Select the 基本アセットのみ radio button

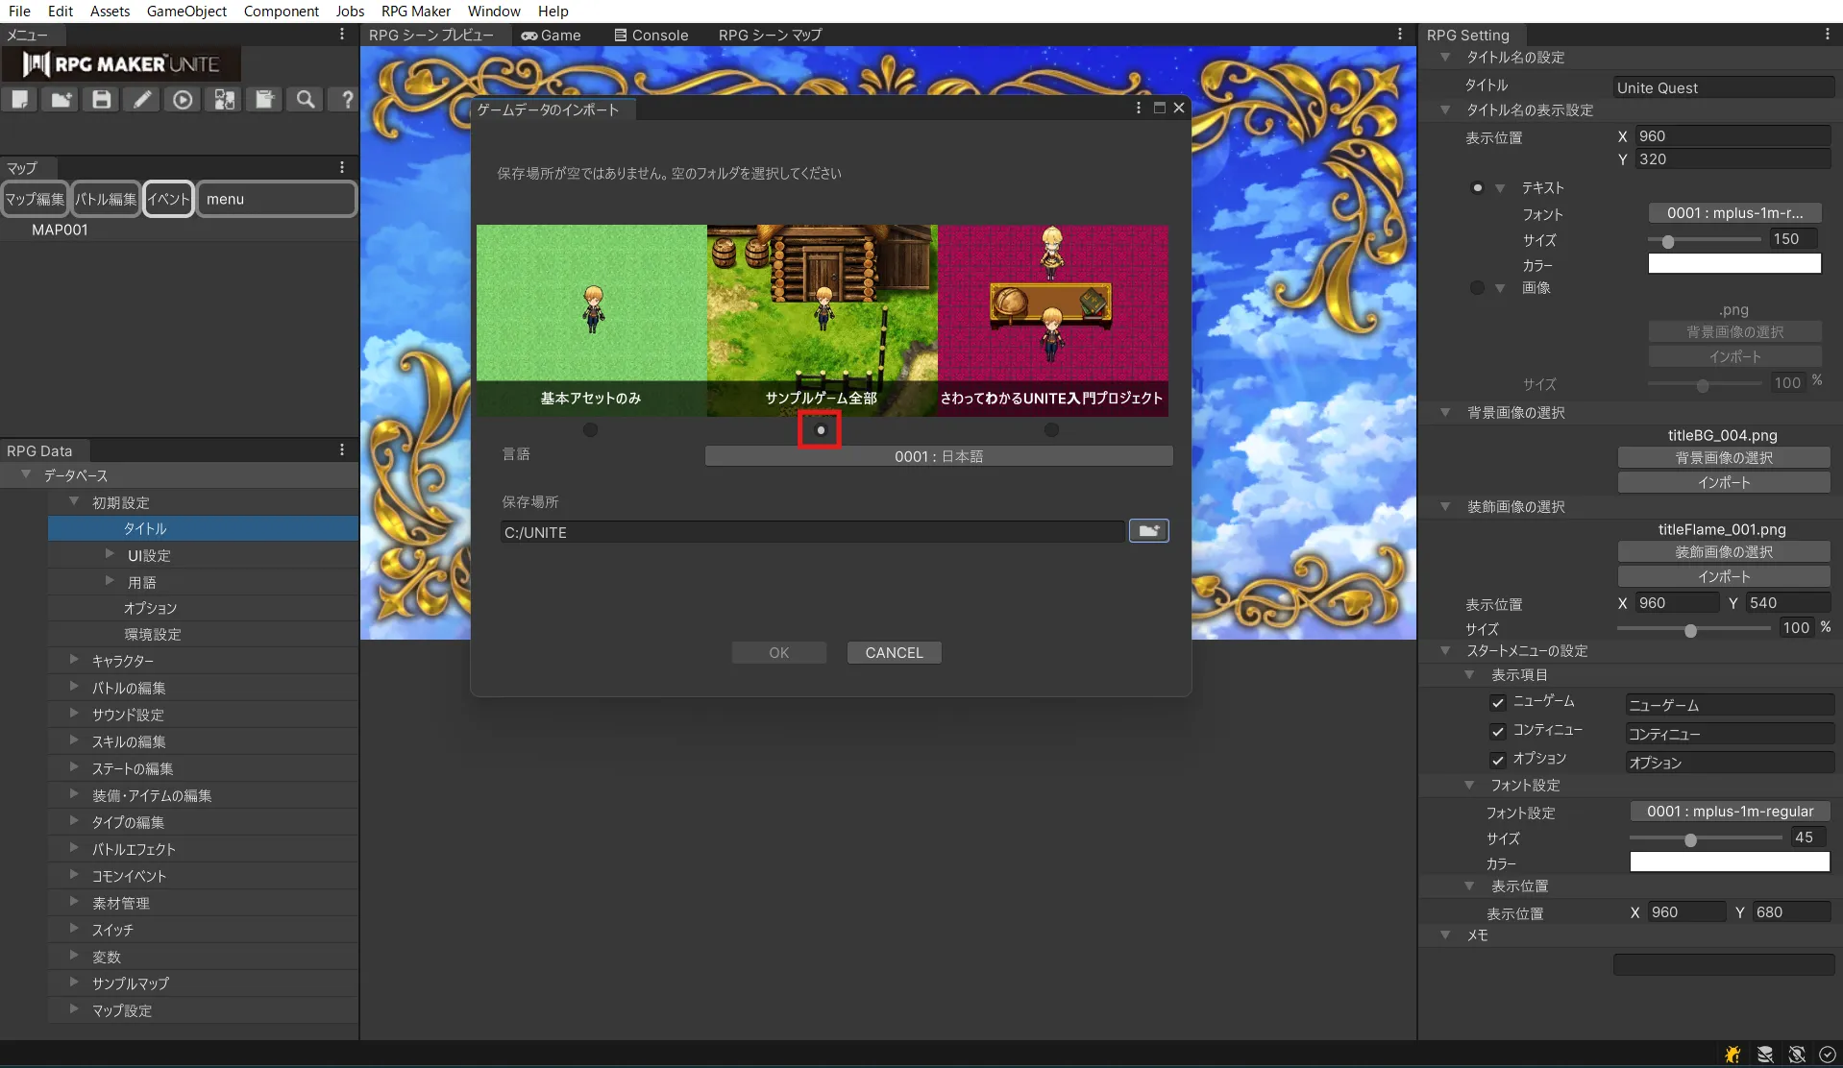click(590, 430)
